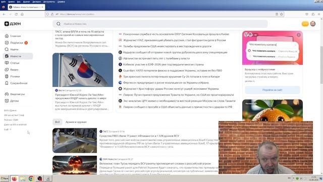This screenshot has width=323, height=182.
Task: Open the South Korea flag thumbnail
Action: 83,70
